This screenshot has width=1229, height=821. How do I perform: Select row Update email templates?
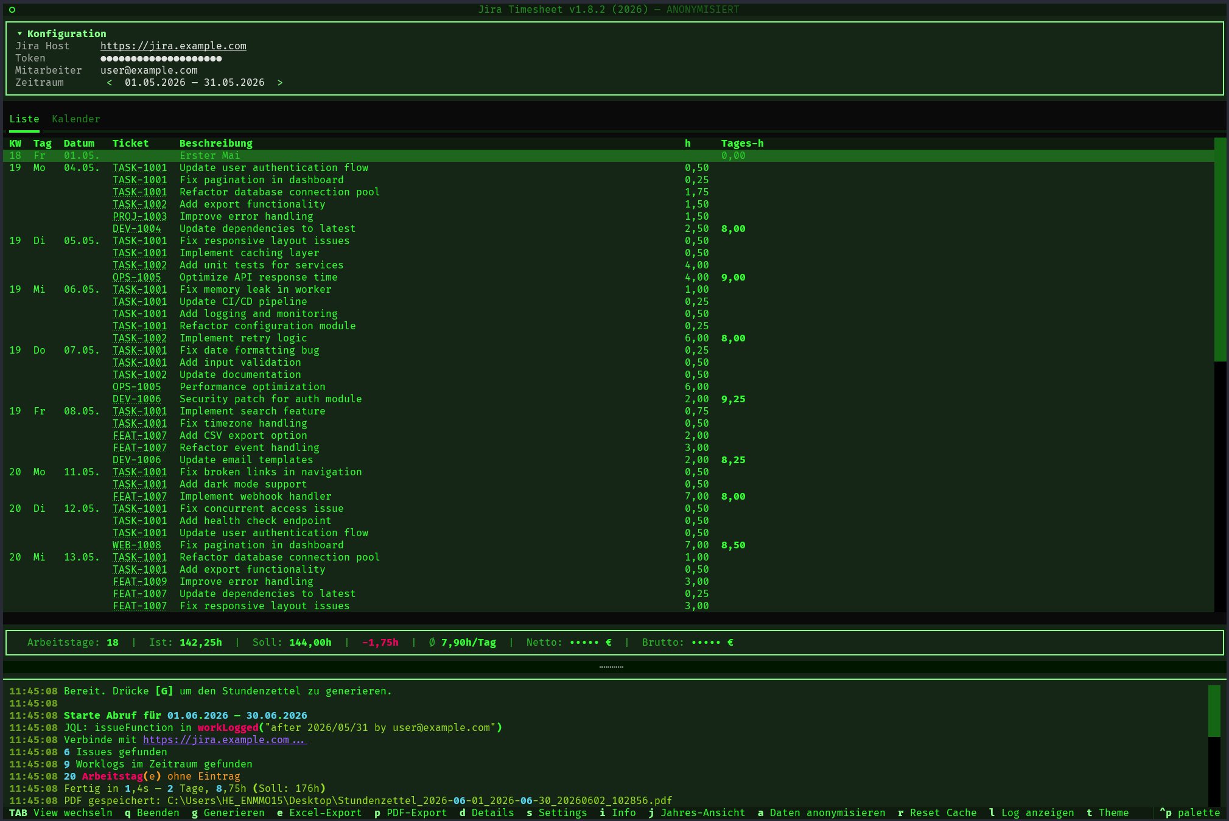[x=609, y=459]
